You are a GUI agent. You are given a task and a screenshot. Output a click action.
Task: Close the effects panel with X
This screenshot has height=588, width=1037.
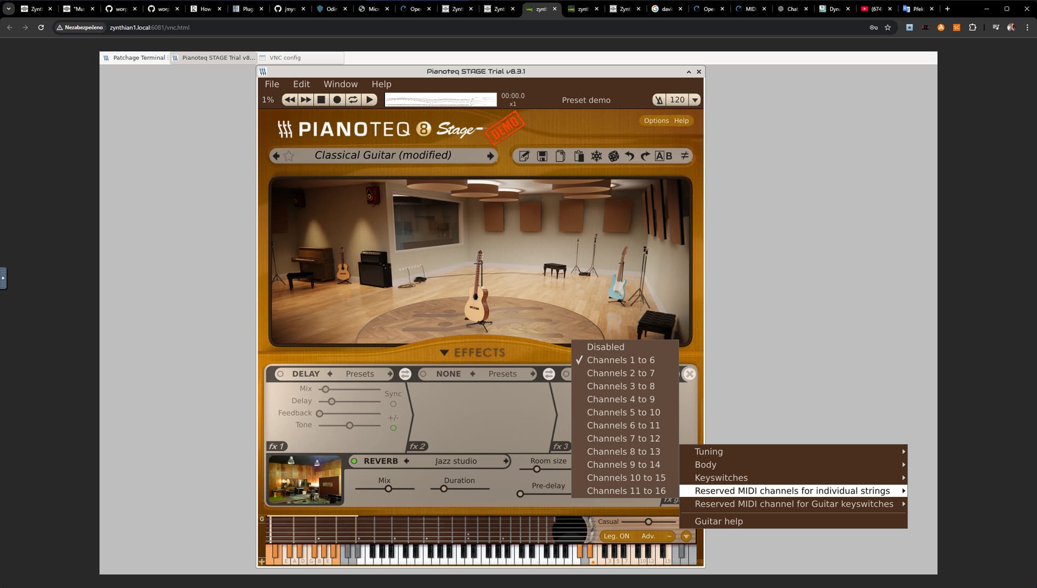(x=690, y=374)
